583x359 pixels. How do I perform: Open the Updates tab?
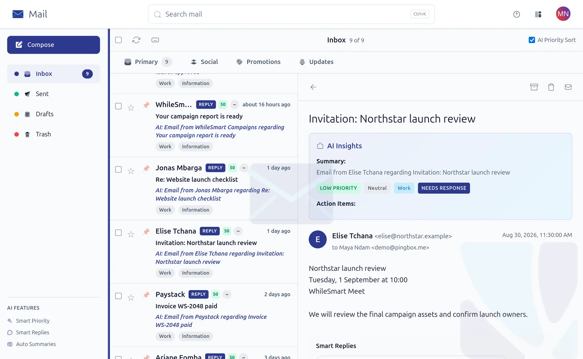(x=316, y=62)
